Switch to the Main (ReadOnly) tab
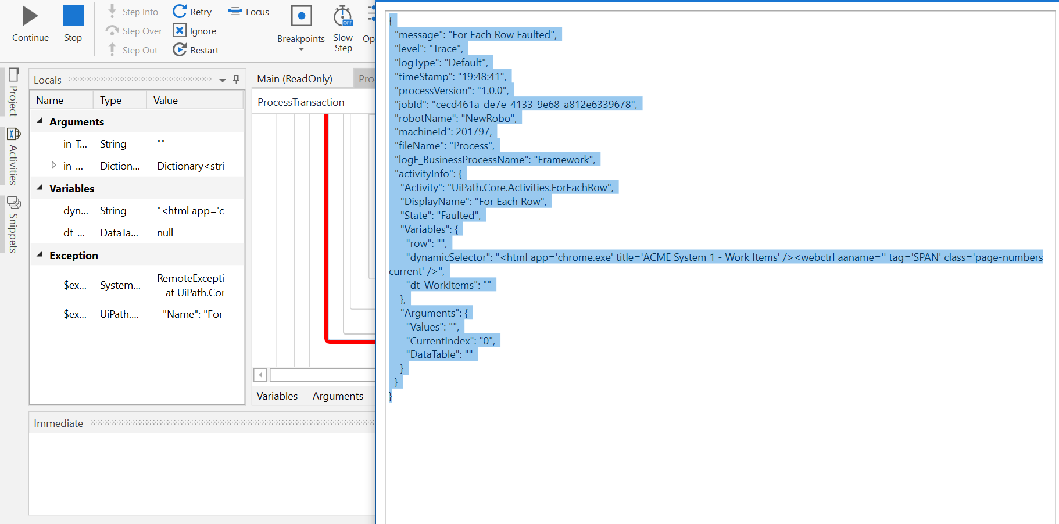The height and width of the screenshot is (524, 1059). (295, 78)
